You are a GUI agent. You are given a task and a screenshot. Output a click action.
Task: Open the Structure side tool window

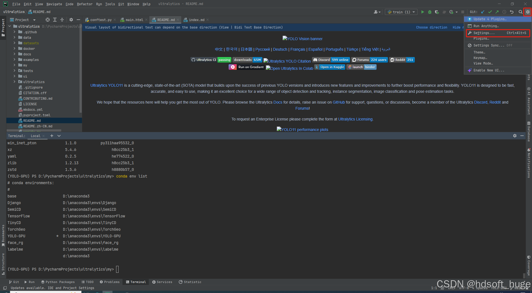tap(3, 264)
